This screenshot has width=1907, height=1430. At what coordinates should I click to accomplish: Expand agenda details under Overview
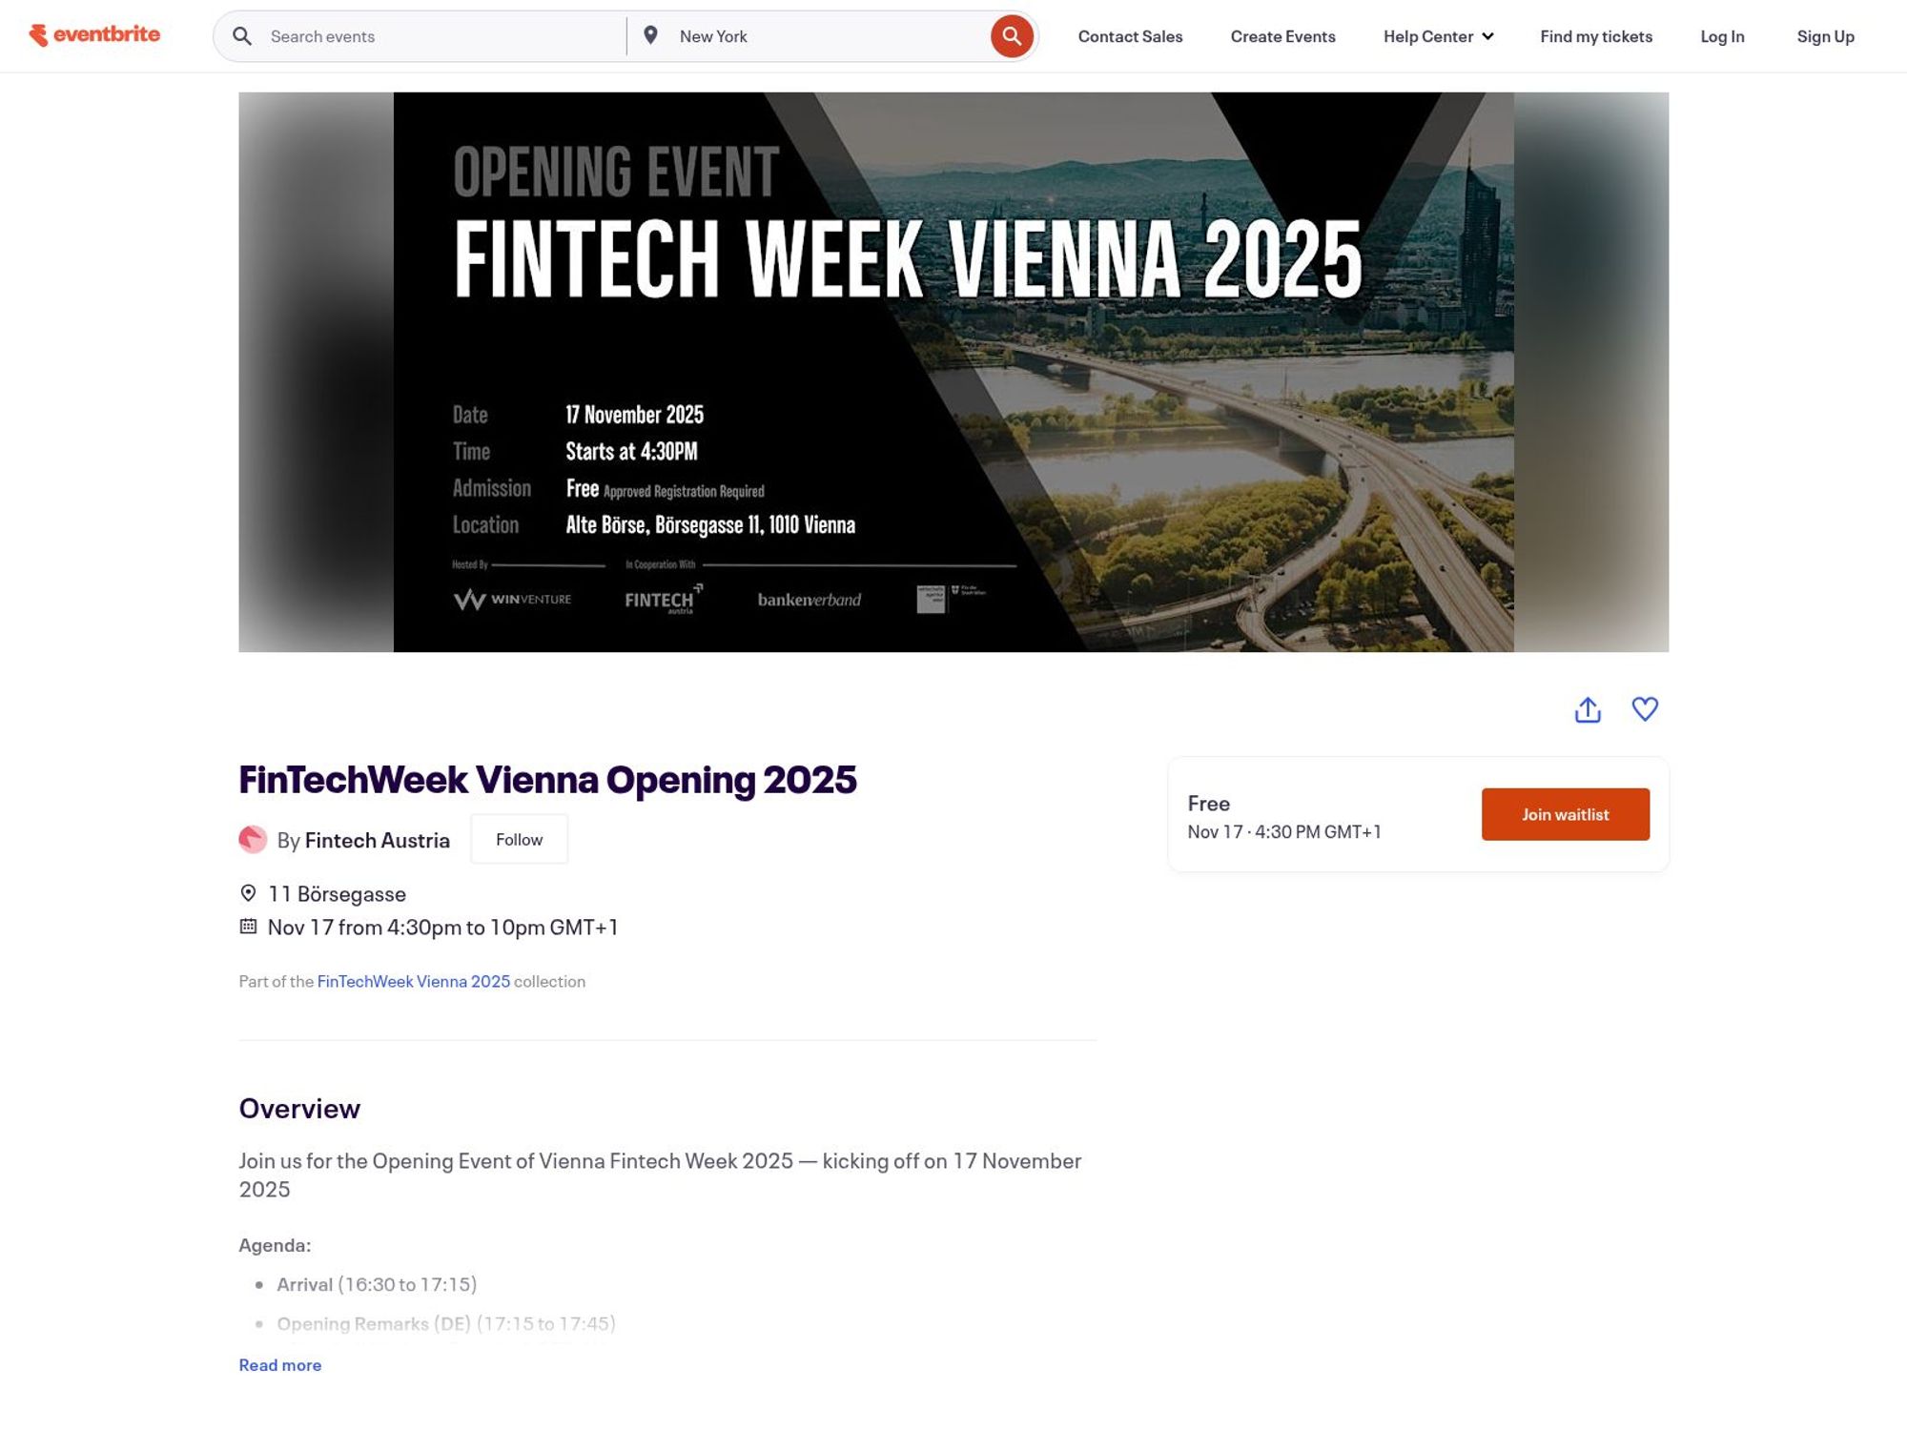coord(279,1365)
